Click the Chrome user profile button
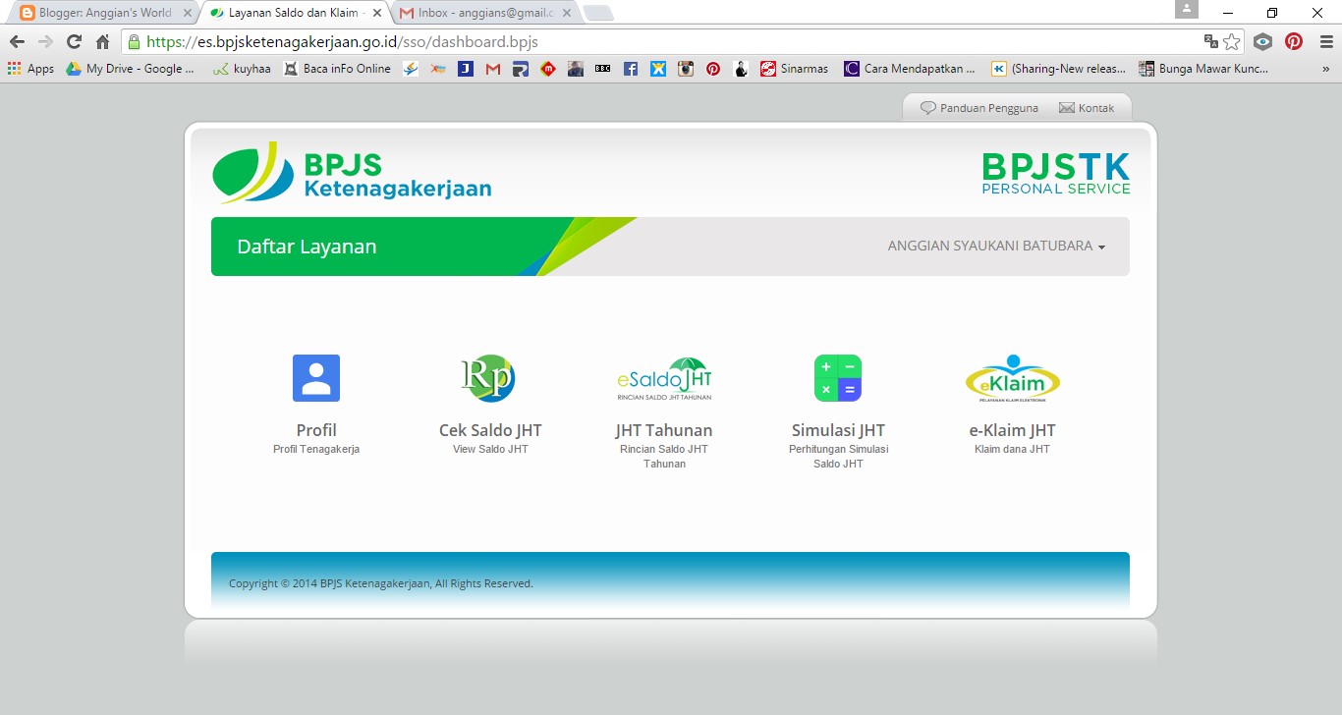 (1187, 9)
